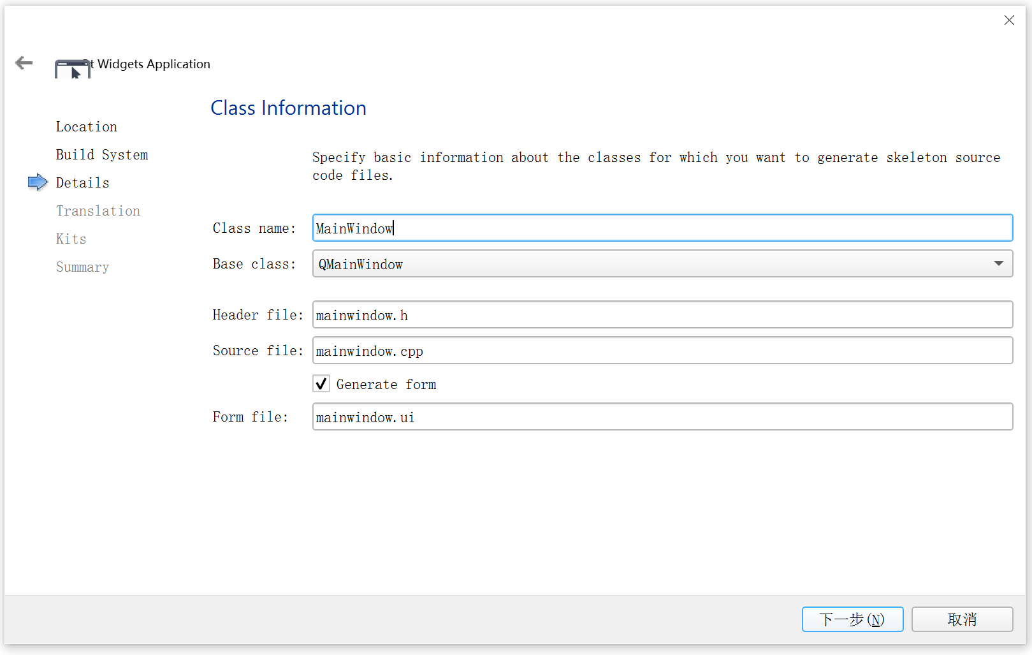Click the Qt Widgets Application wizard icon
The width and height of the screenshot is (1032, 655).
click(x=72, y=69)
